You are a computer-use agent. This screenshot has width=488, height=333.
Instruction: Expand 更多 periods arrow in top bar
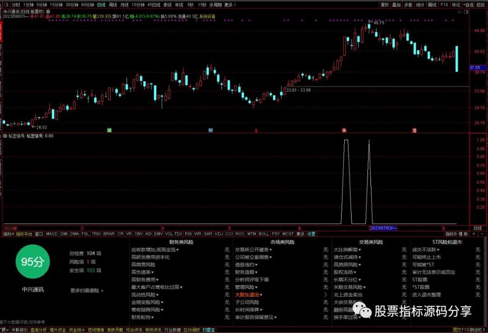pos(230,5)
